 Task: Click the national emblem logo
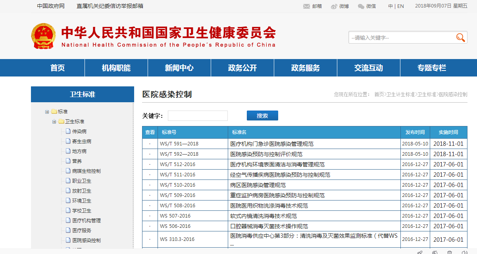(44, 36)
